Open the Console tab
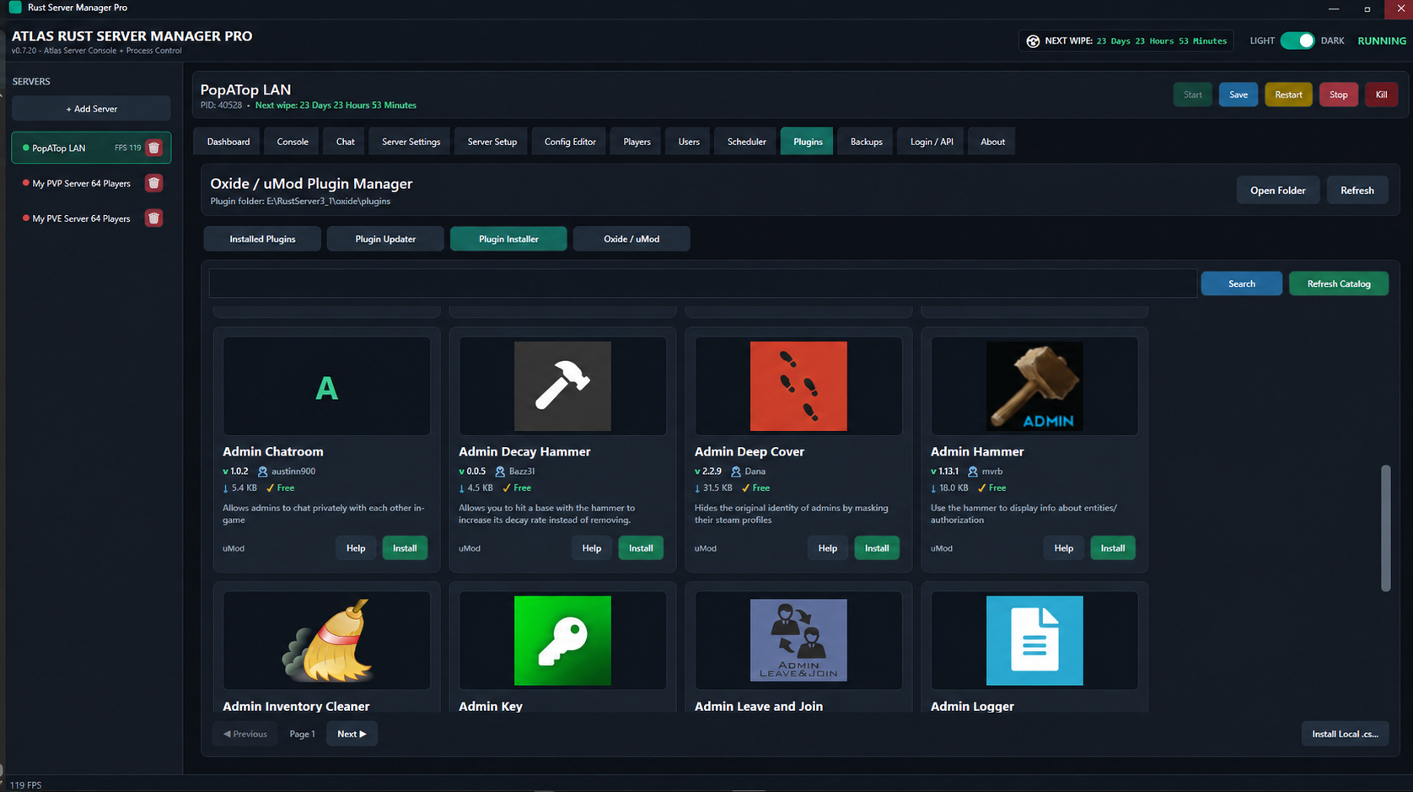Screen dimensions: 1413x792 [293, 142]
